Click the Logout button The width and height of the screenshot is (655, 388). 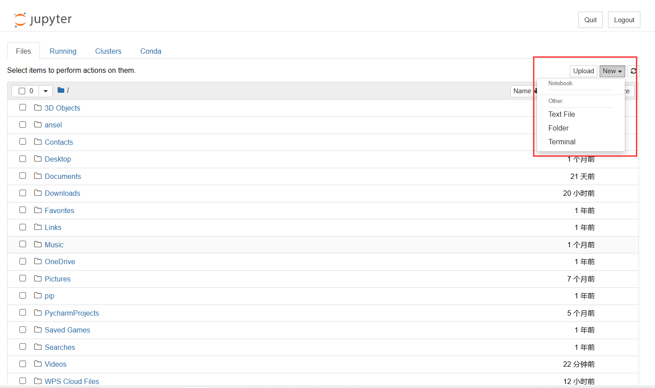624,20
